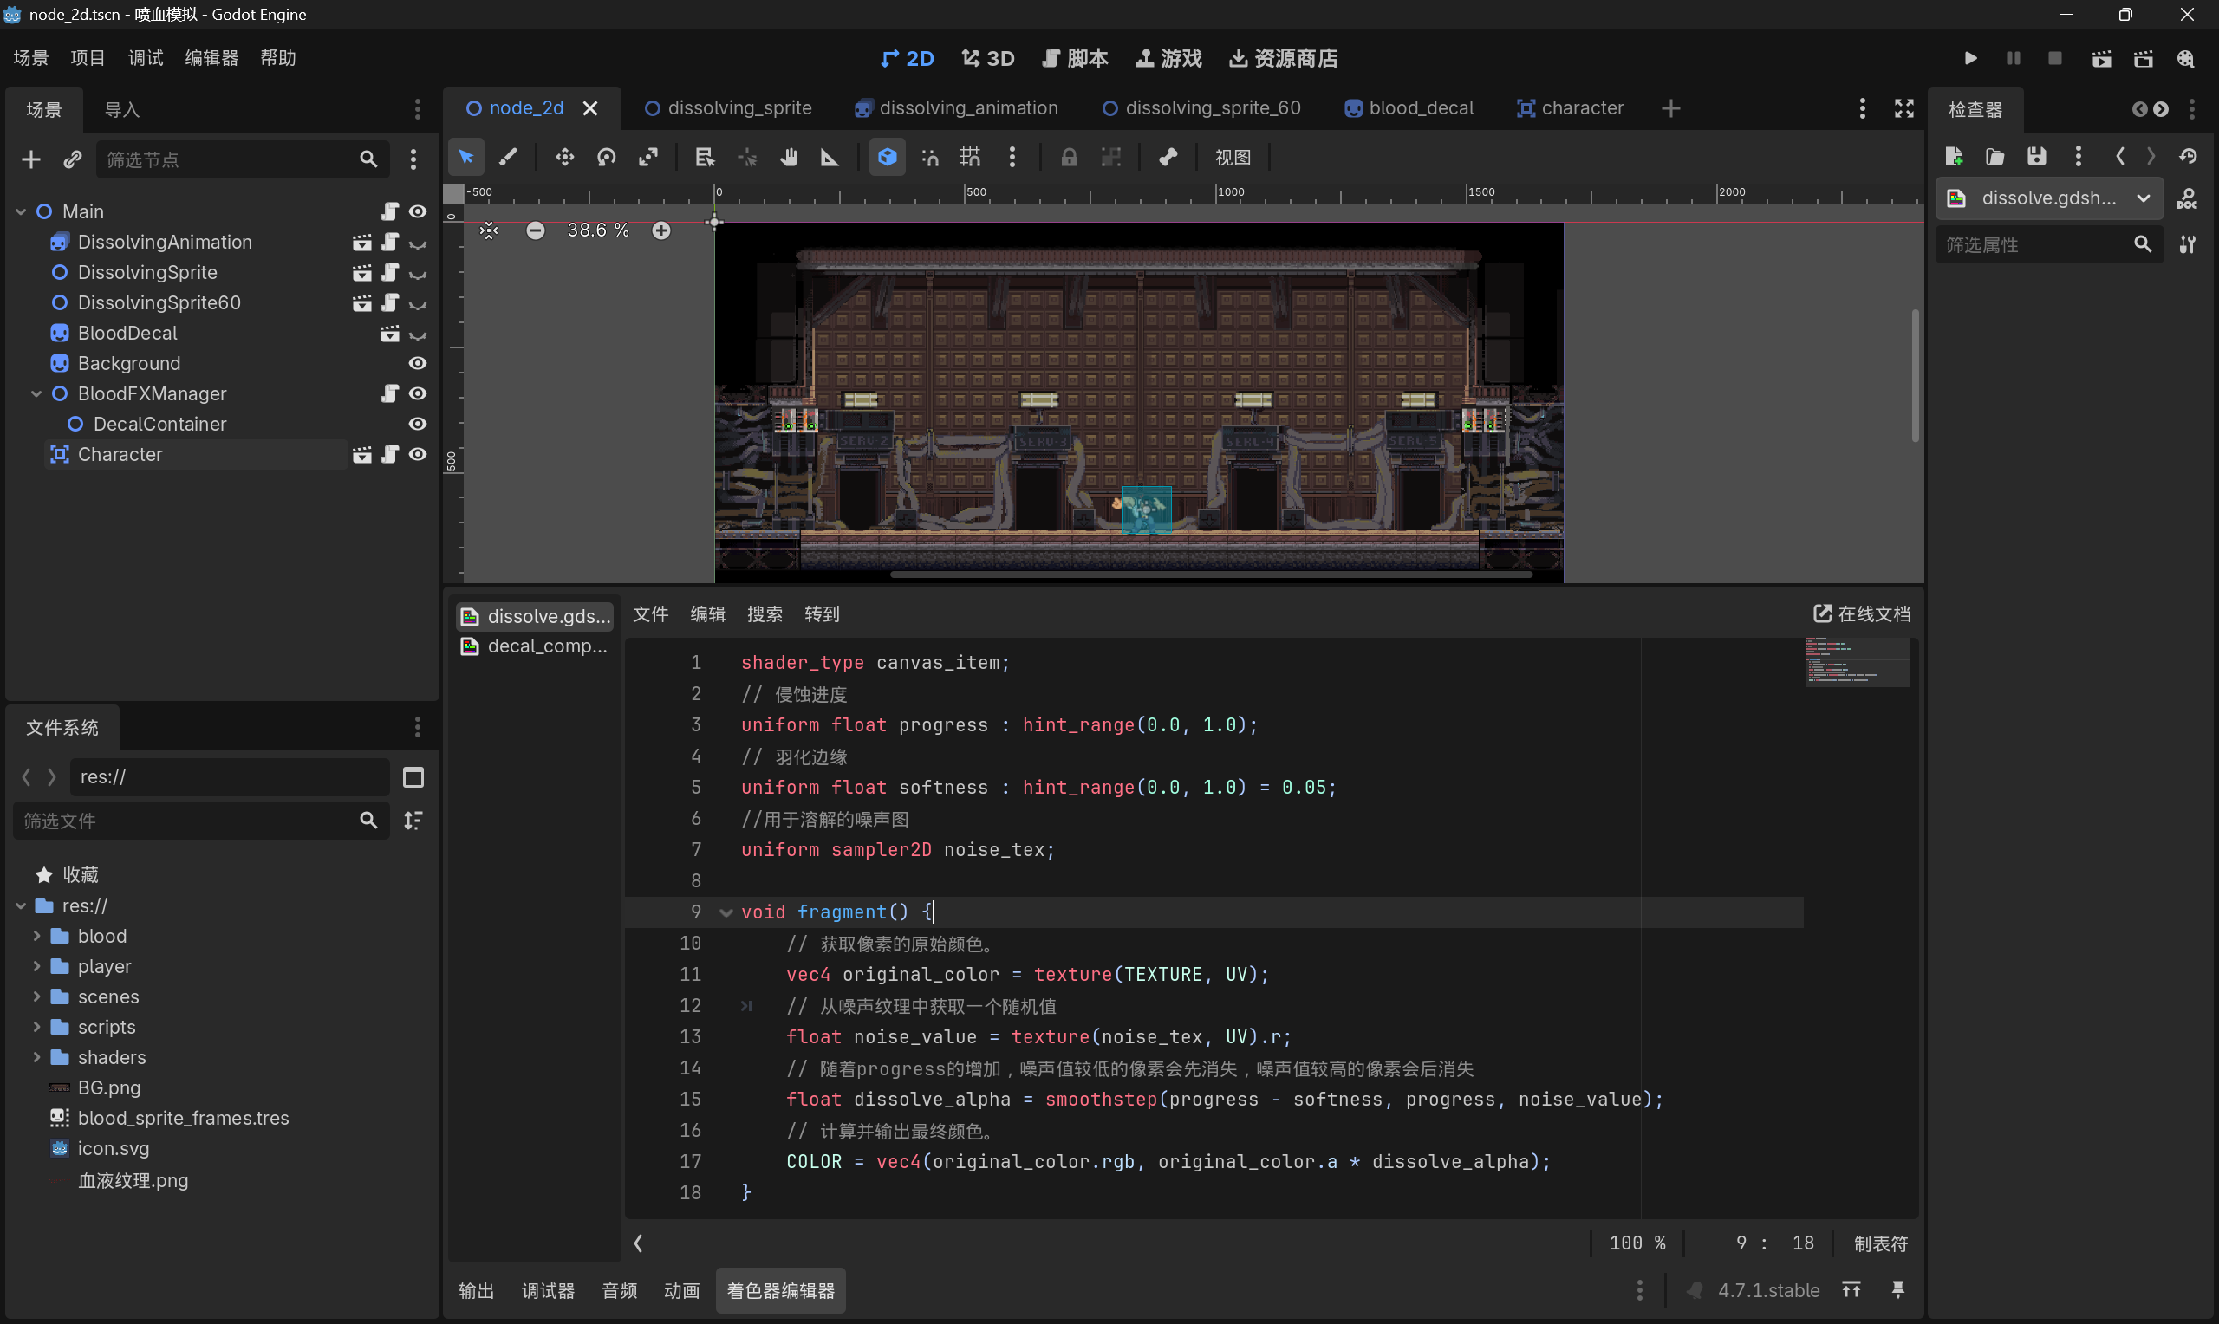
Task: Expand the blood folder
Action: pyautogui.click(x=36, y=936)
